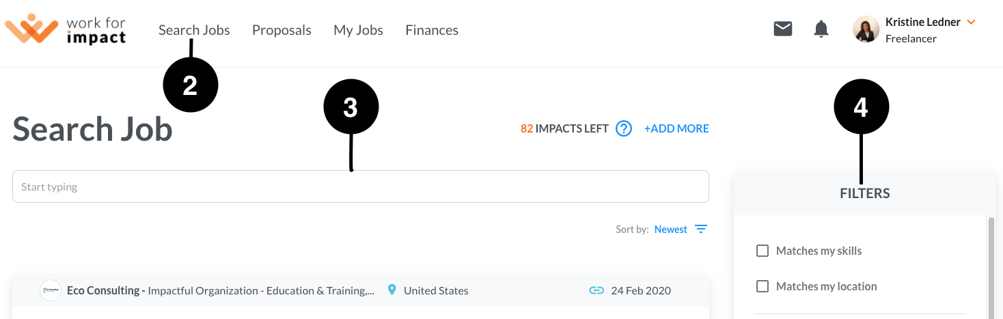Click the Work for Impact logo
Image resolution: width=1003 pixels, height=319 pixels.
pyautogui.click(x=66, y=29)
